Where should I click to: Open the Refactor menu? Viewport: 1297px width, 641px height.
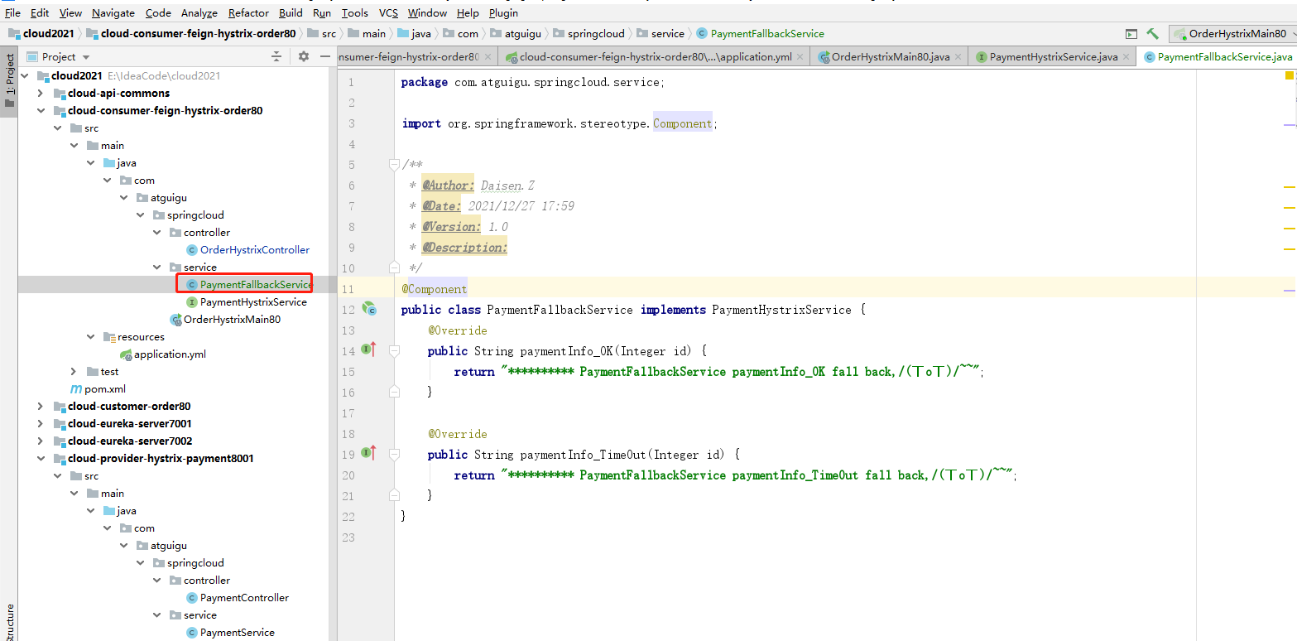click(x=249, y=12)
